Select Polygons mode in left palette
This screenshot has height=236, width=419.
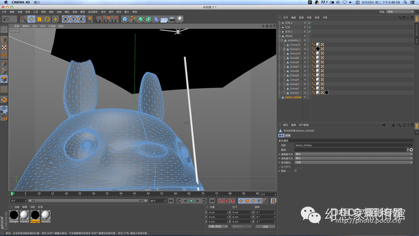tap(4, 79)
